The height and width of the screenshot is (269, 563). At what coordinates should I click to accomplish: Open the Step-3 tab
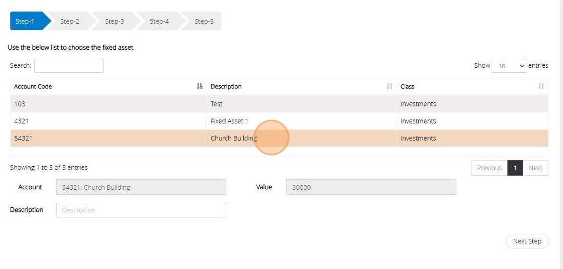coord(115,21)
